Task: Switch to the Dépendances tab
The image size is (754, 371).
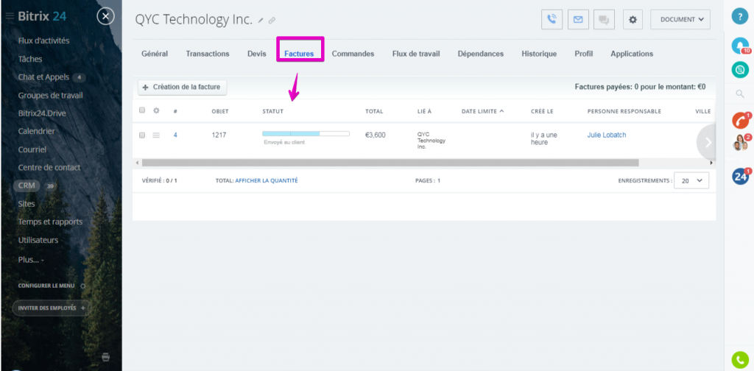Action: pos(481,54)
